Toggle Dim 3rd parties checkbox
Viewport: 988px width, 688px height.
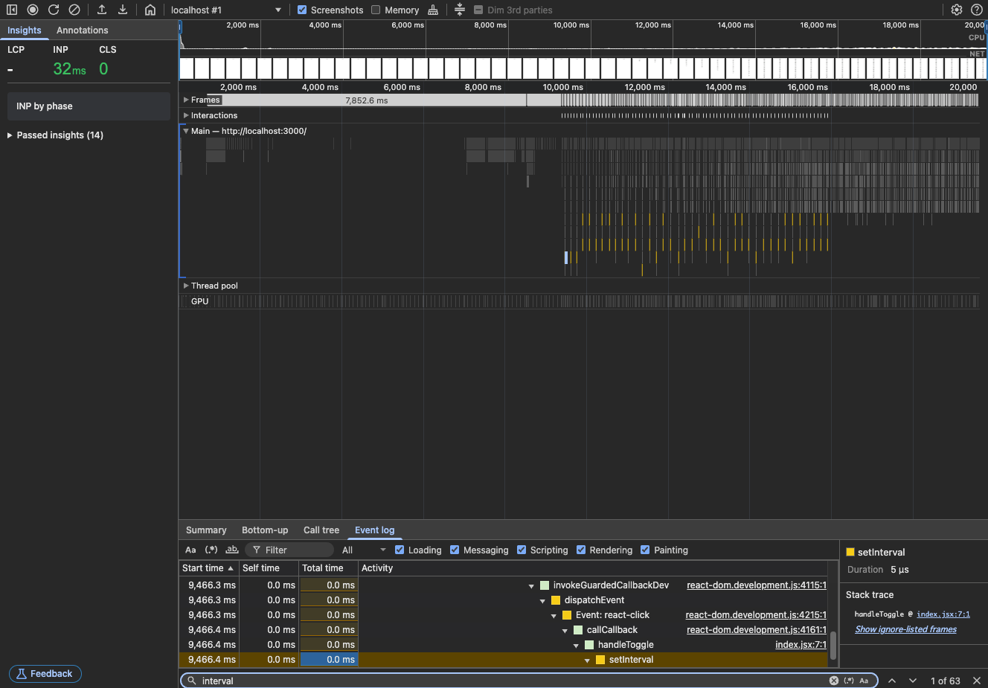[478, 10]
